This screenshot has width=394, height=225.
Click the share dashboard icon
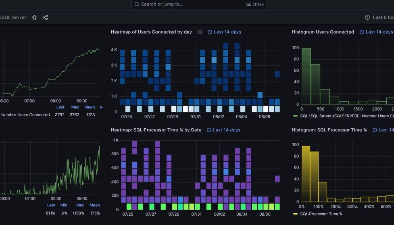45,17
